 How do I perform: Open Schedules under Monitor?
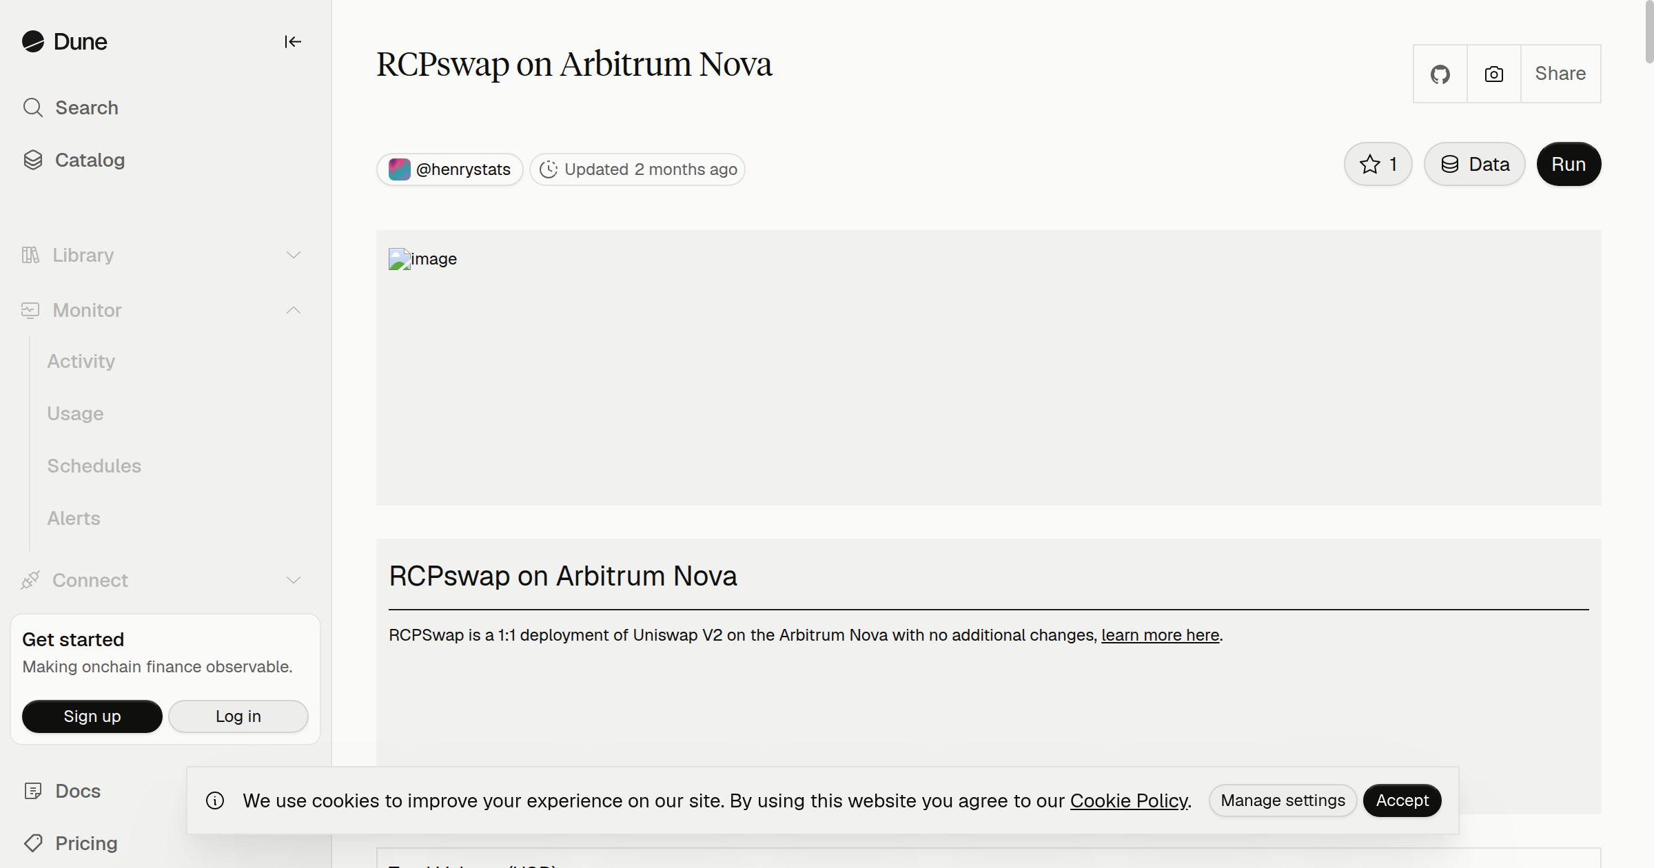tap(94, 466)
